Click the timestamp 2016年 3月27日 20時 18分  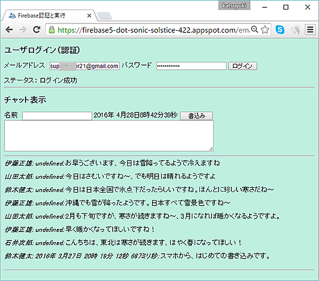pos(74,256)
